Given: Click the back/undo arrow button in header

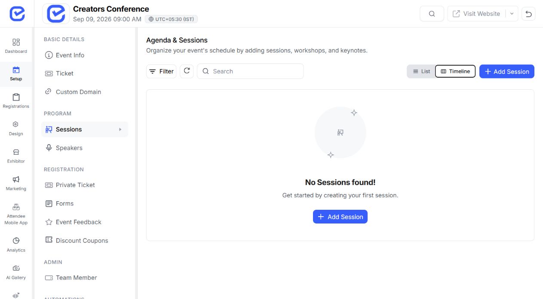Looking at the screenshot, I should (x=528, y=14).
